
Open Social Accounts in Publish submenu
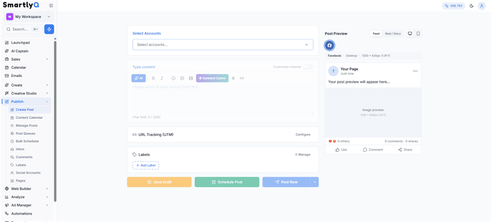point(30,173)
